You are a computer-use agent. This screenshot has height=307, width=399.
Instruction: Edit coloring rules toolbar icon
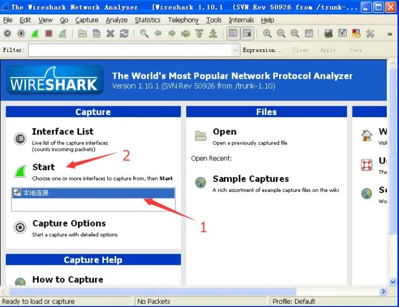point(356,33)
